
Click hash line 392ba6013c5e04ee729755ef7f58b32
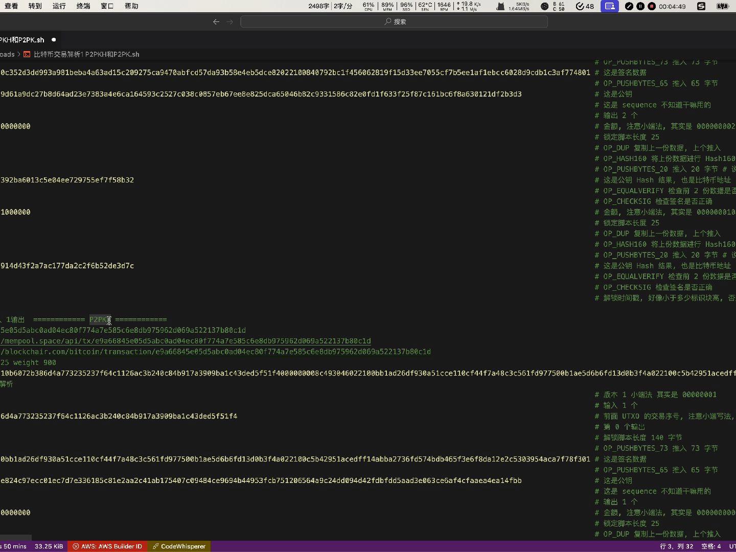[x=67, y=180]
